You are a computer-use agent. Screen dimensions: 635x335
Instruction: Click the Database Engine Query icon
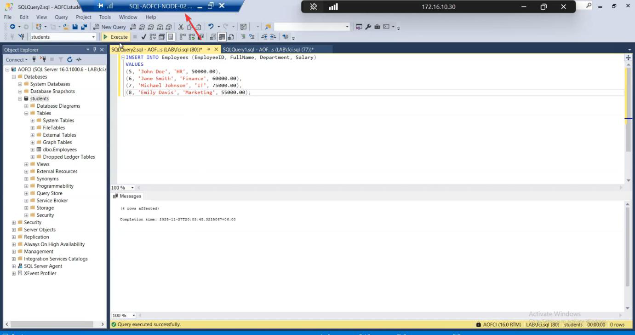[x=133, y=27]
